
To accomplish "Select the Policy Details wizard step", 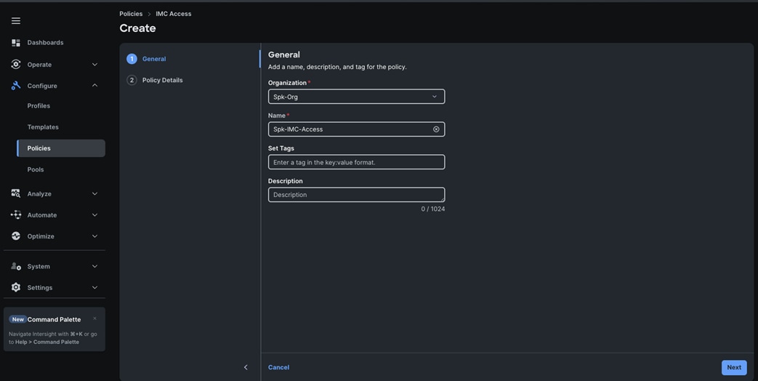I will coord(163,80).
